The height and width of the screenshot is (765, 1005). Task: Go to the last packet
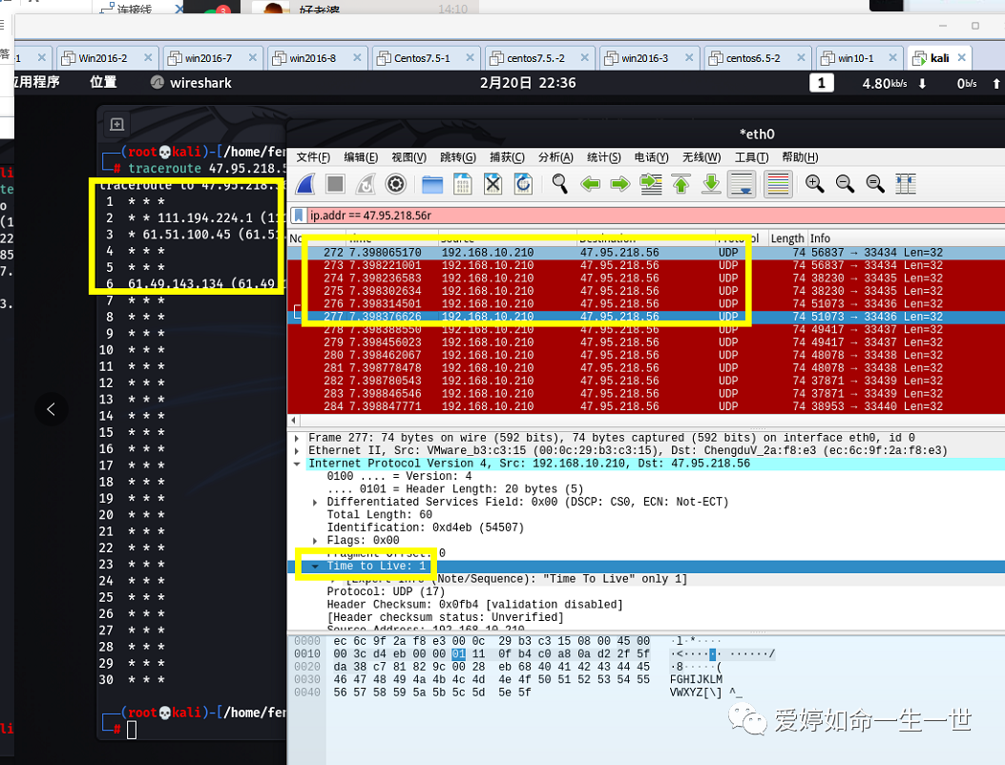711,184
